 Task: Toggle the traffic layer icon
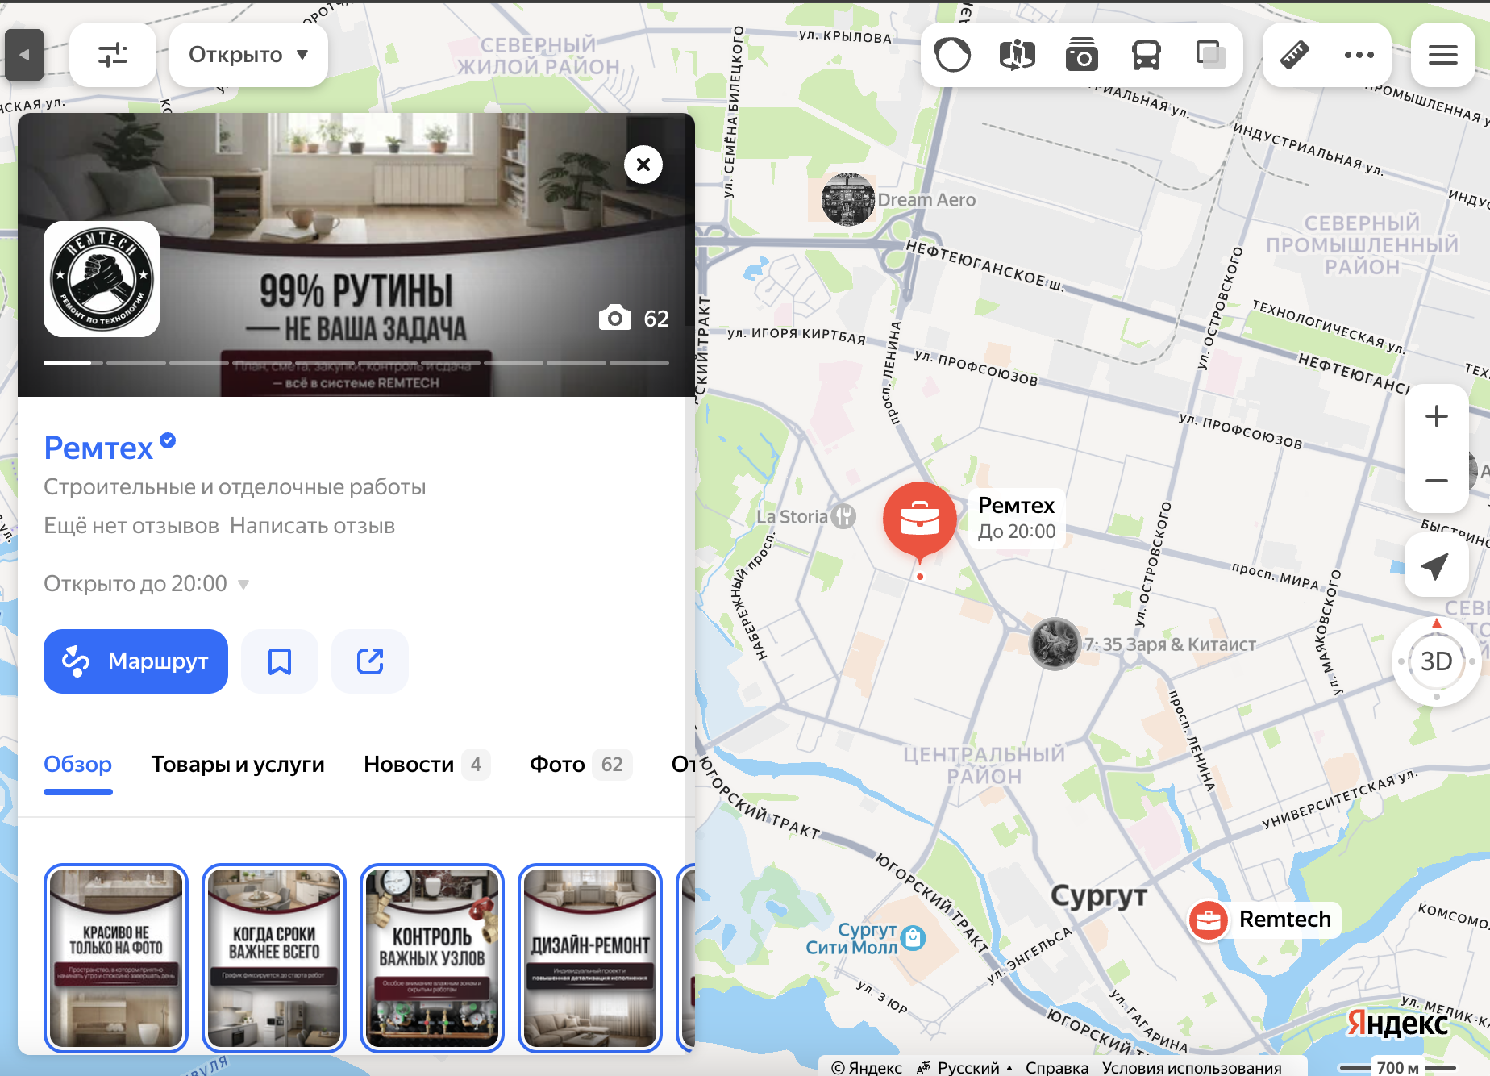click(952, 55)
